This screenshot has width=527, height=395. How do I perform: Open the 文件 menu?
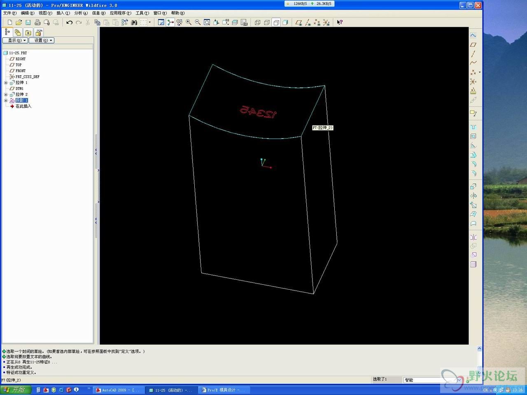[x=10, y=13]
